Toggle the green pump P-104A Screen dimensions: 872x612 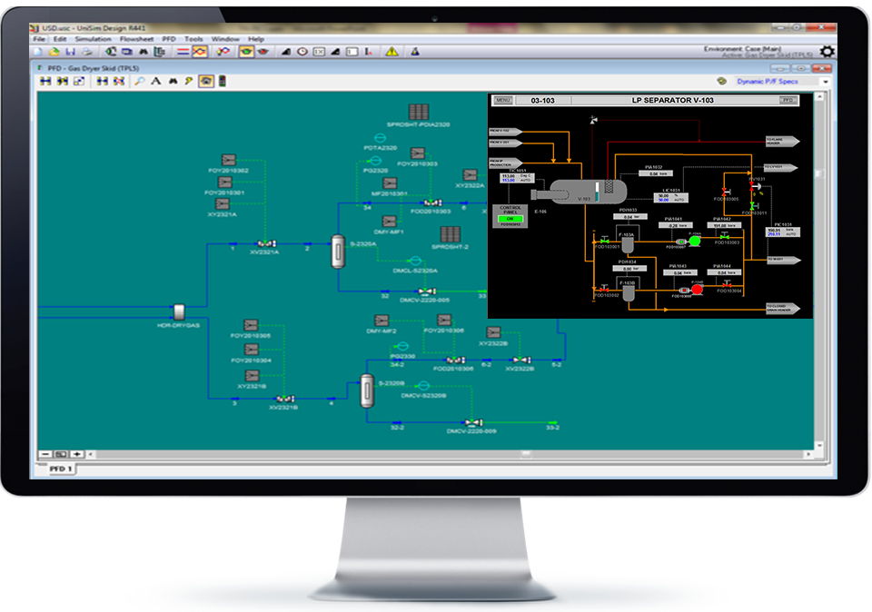[x=695, y=241]
